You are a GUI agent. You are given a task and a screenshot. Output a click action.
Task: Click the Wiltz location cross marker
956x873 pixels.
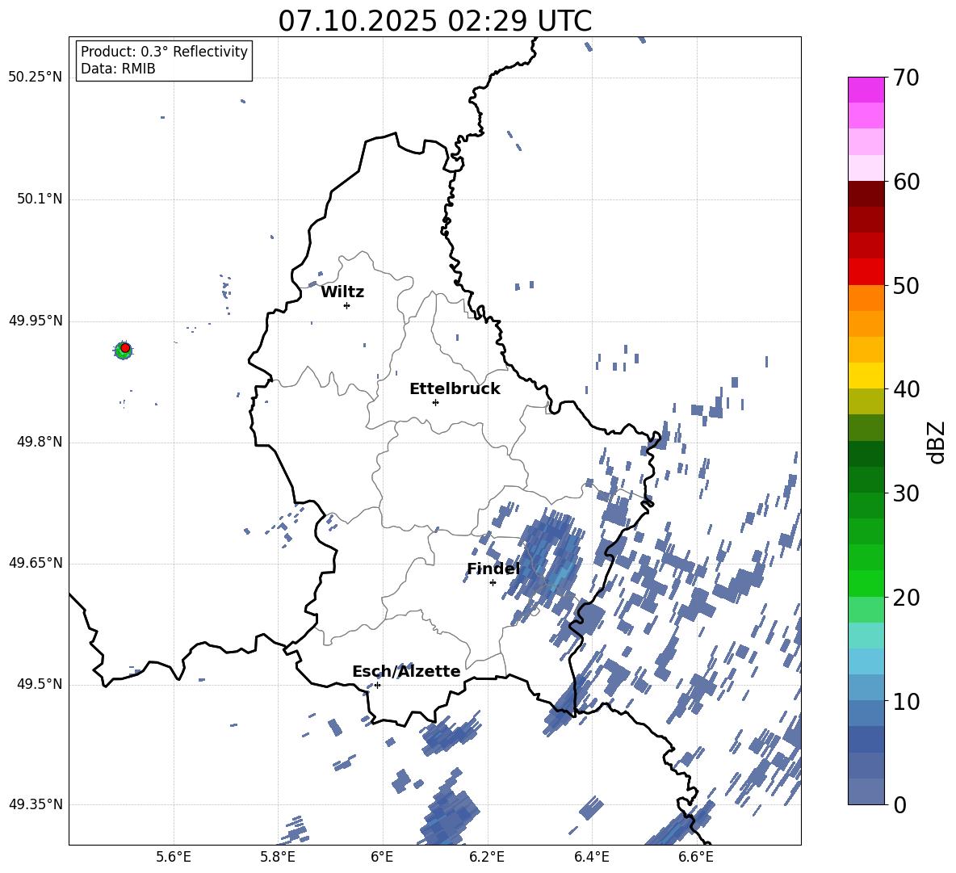click(347, 305)
